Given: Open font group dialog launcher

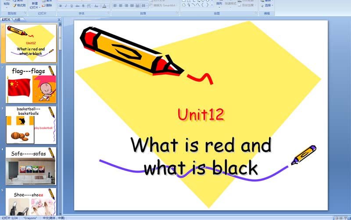Looking at the screenshot, I should (x=108, y=13).
